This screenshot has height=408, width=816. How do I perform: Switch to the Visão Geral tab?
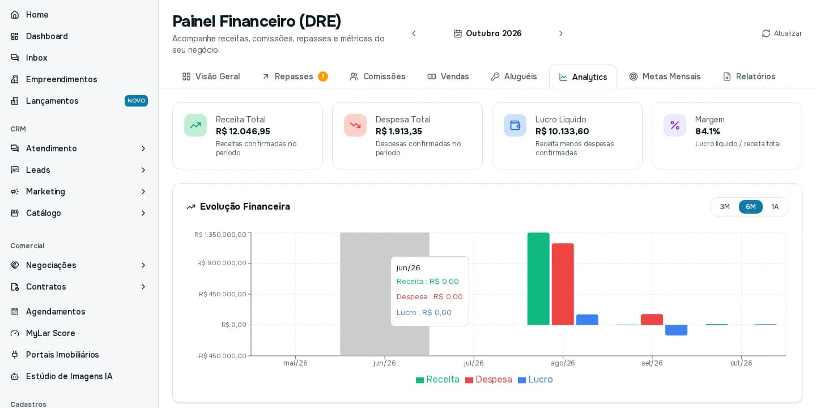click(x=211, y=76)
